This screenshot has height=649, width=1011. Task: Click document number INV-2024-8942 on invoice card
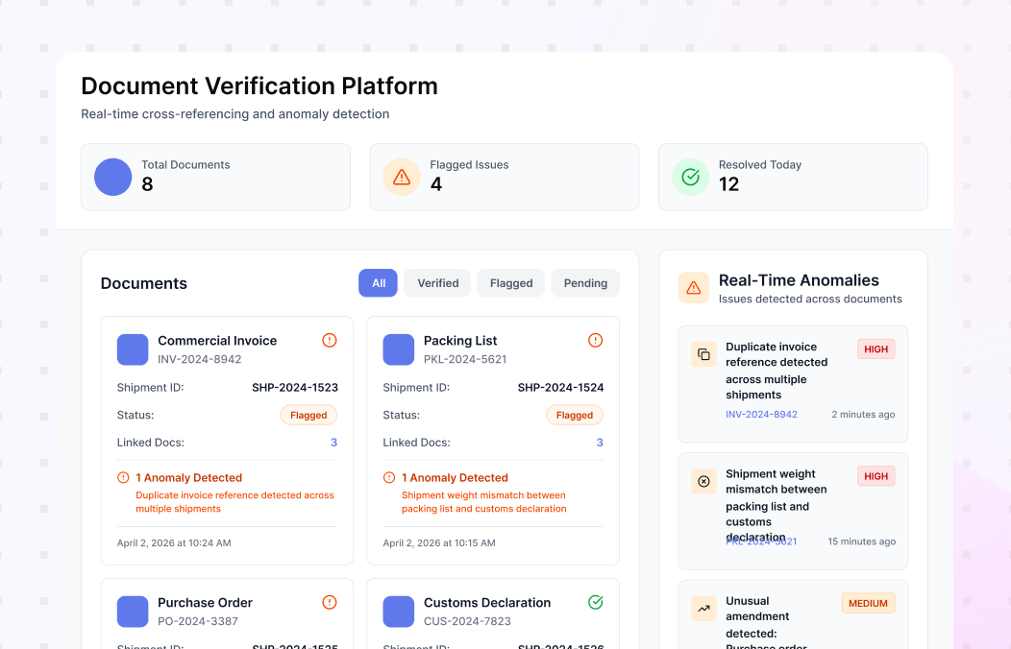pyautogui.click(x=200, y=359)
